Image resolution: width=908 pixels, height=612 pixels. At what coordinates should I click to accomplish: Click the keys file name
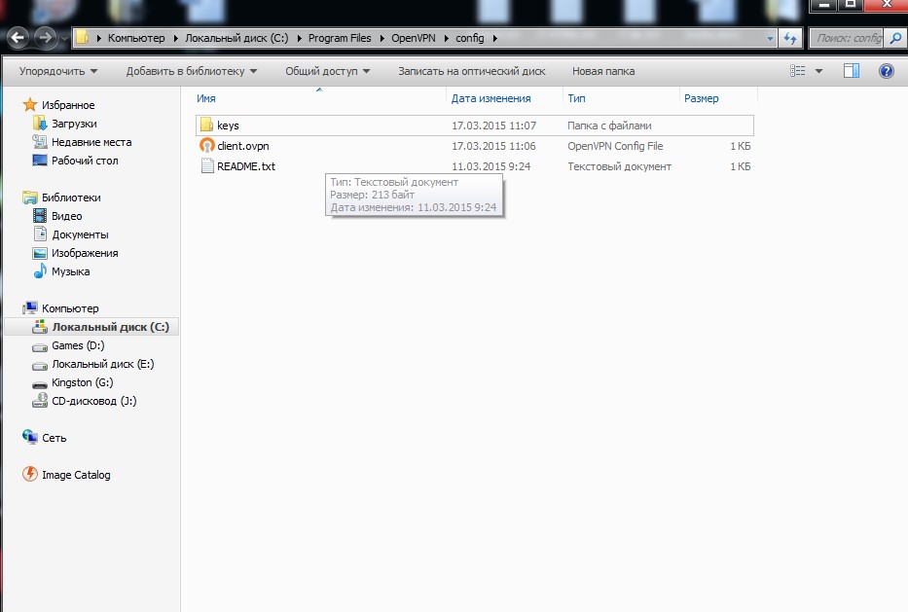pyautogui.click(x=228, y=126)
